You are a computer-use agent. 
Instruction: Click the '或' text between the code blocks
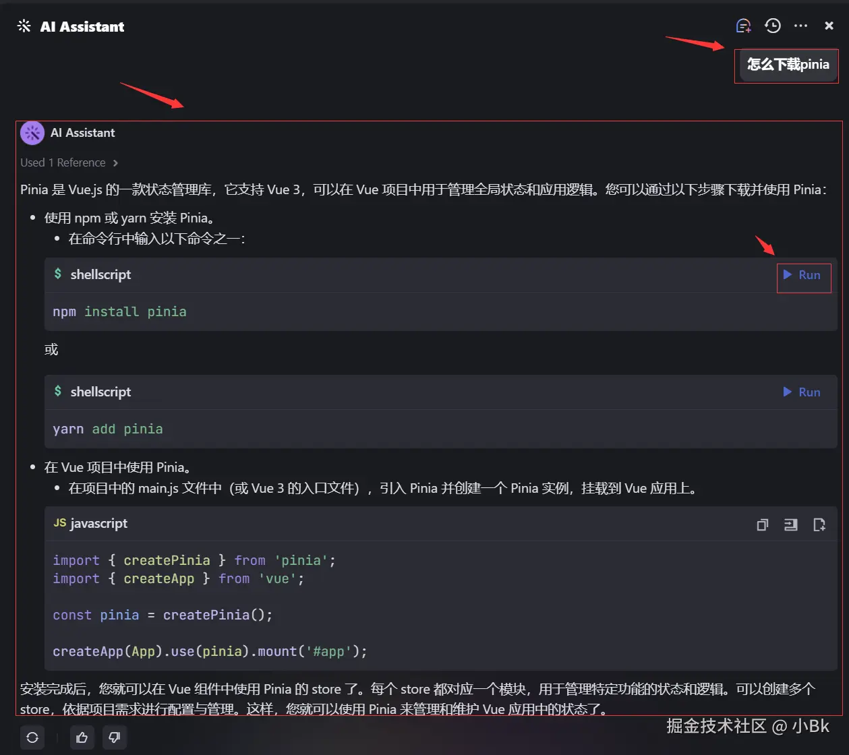point(51,349)
